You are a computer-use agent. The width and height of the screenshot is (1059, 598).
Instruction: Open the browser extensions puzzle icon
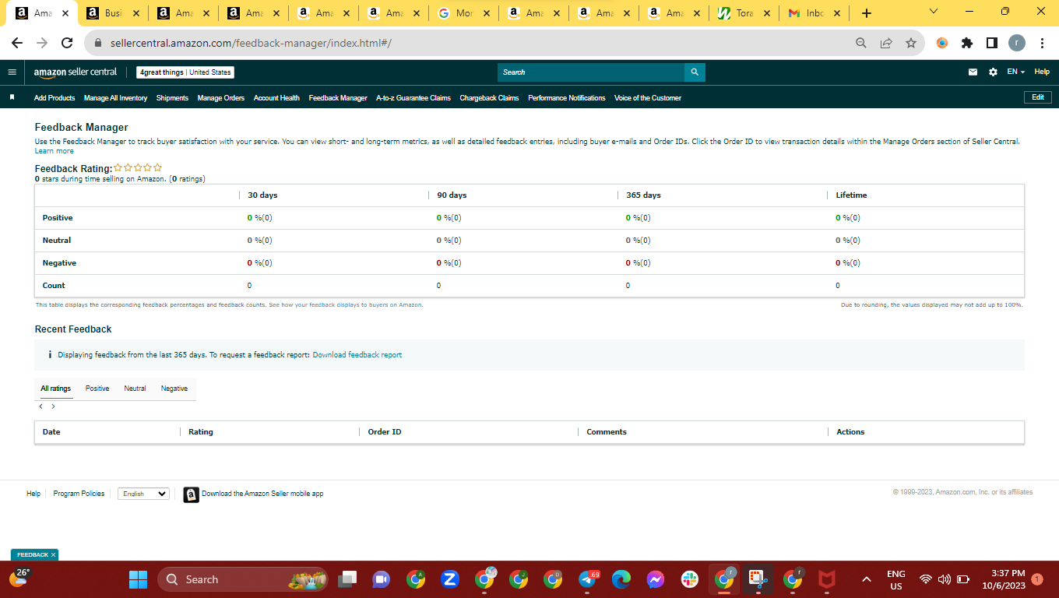click(967, 44)
